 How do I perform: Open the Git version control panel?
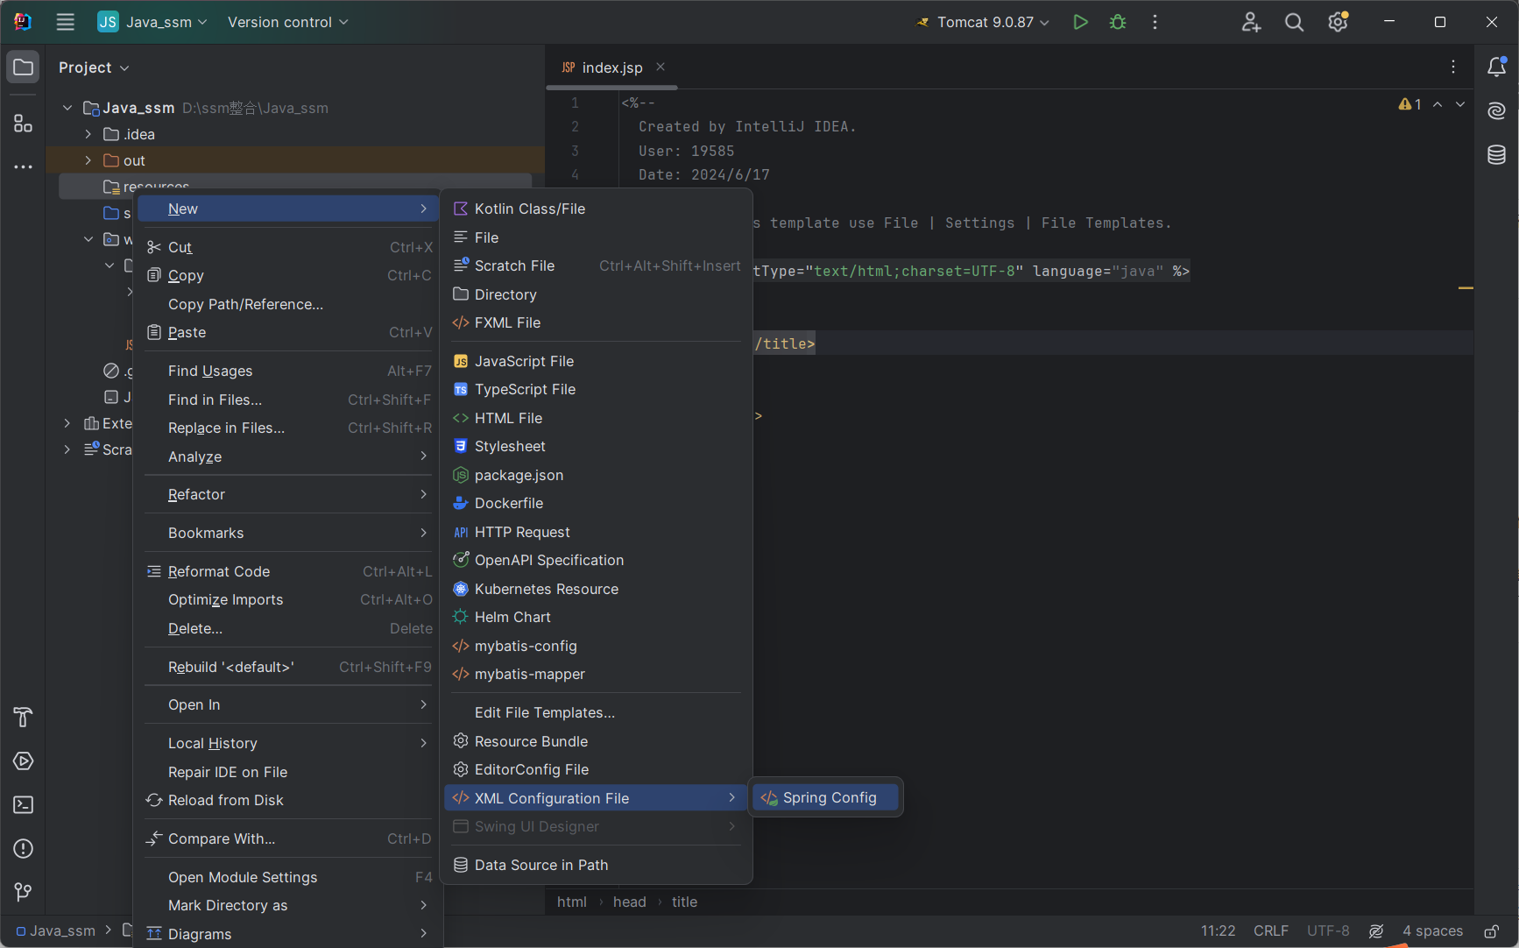coord(24,892)
